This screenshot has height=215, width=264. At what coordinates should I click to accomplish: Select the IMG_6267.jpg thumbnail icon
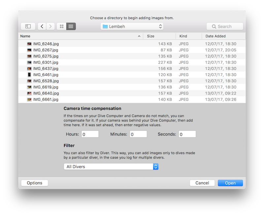pos(29,50)
